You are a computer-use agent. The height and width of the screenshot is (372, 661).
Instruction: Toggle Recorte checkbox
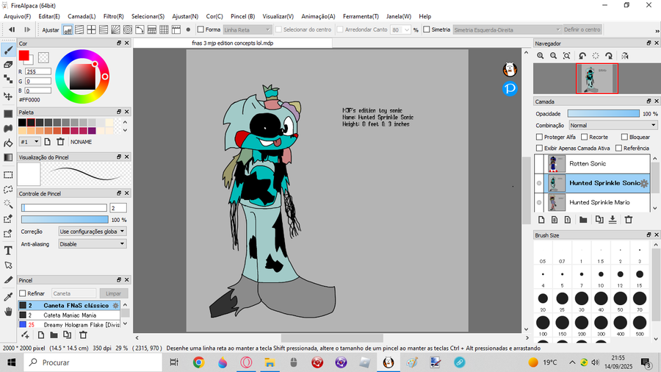click(x=585, y=137)
